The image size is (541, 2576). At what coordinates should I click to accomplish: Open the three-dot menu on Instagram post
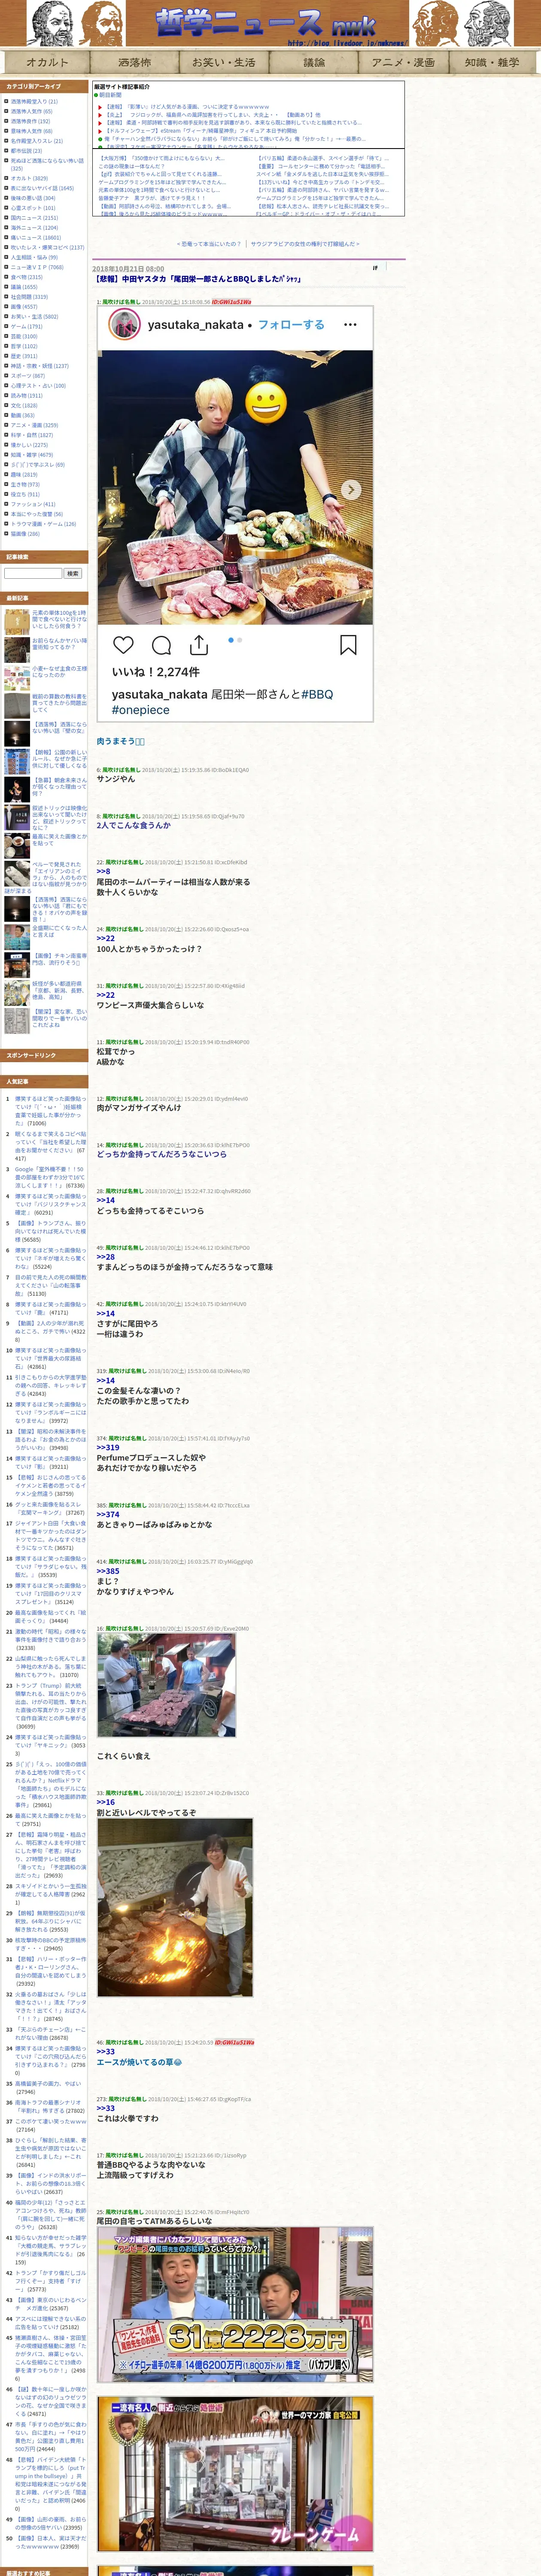click(350, 325)
